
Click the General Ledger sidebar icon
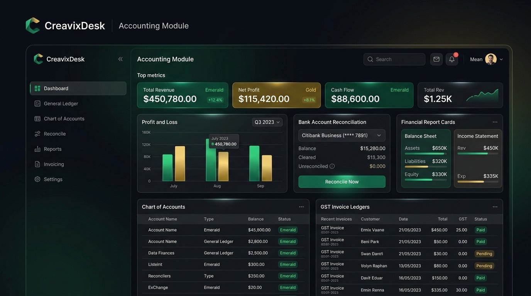click(37, 103)
